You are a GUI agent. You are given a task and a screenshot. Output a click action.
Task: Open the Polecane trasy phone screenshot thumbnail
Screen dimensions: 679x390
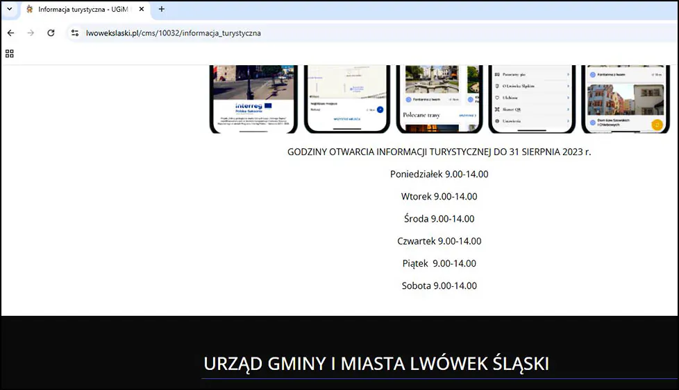(x=439, y=99)
